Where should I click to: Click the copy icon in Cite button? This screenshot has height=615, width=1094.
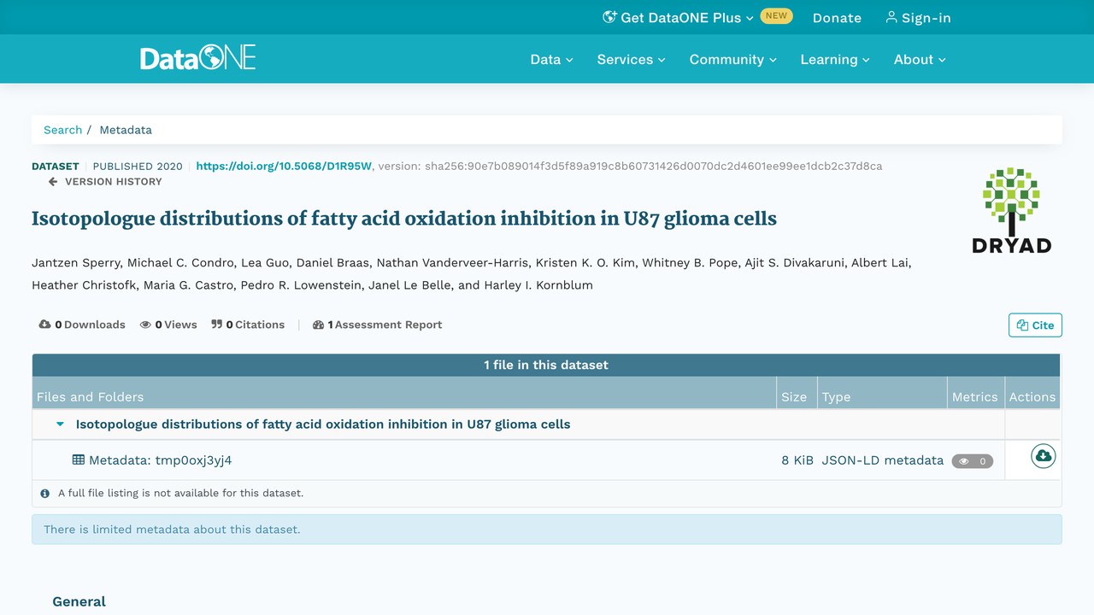[x=1022, y=325]
